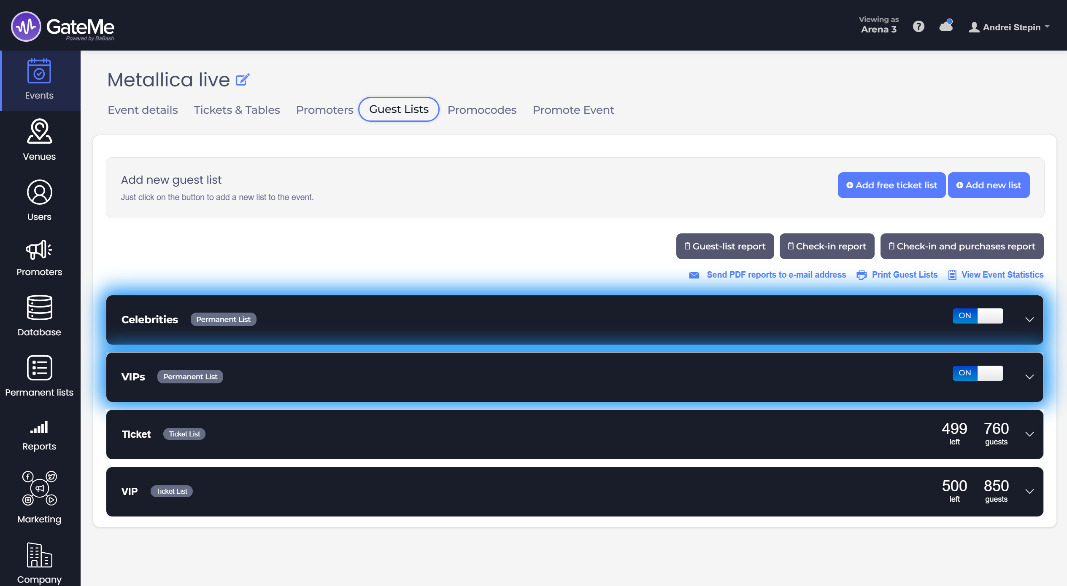Click printer icon beside Print Guest Lists

(x=862, y=275)
